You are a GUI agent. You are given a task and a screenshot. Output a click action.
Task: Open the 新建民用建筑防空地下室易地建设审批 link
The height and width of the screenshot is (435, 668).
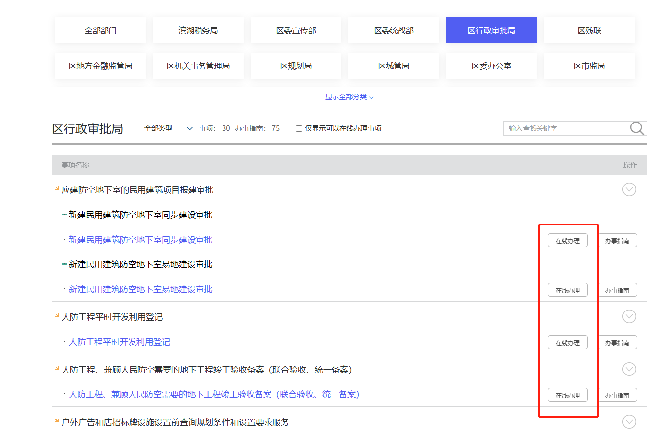140,289
